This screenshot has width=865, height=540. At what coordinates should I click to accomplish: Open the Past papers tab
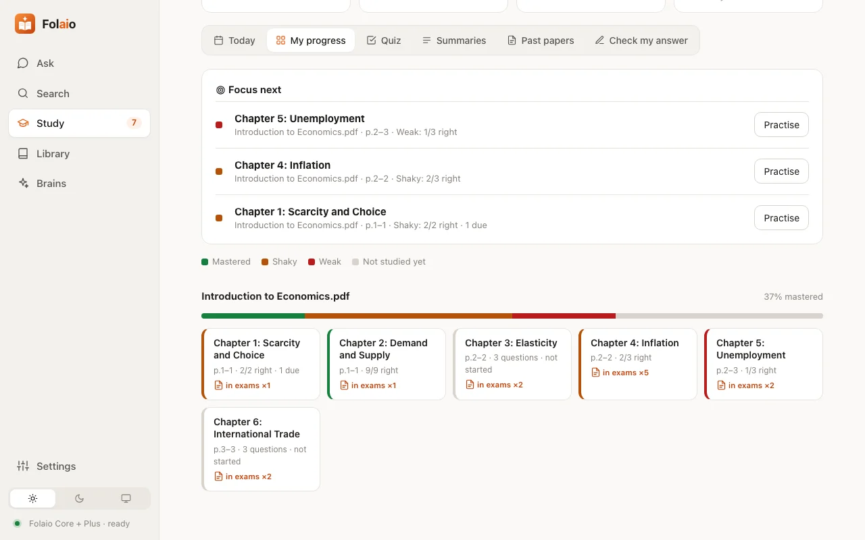541,40
